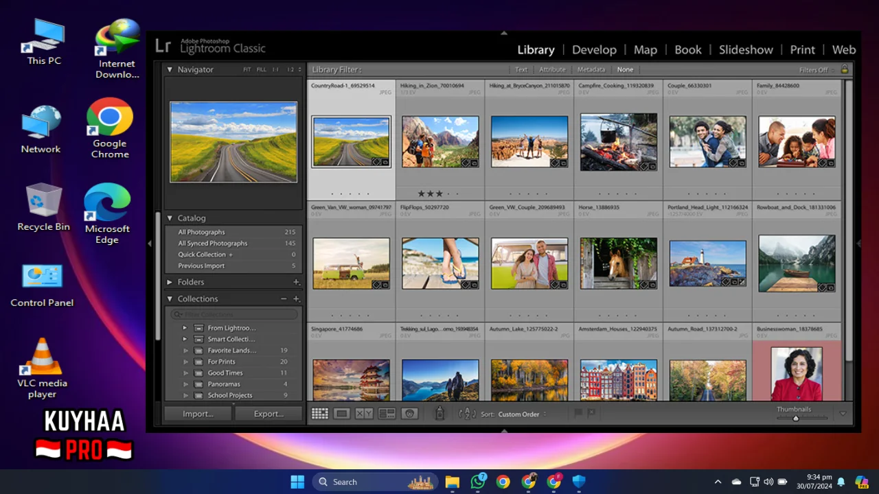The height and width of the screenshot is (494, 879).
Task: Switch to Grid view in the toolbar
Action: pos(319,414)
